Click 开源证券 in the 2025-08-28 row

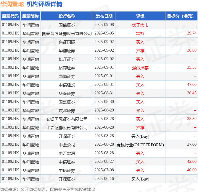point(67,136)
